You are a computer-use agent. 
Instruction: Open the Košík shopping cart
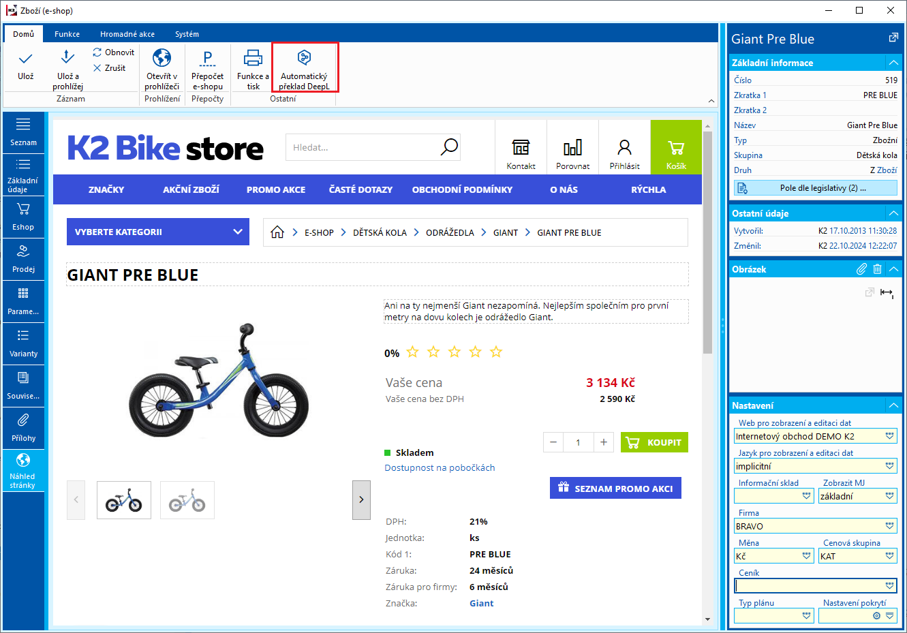(676, 147)
